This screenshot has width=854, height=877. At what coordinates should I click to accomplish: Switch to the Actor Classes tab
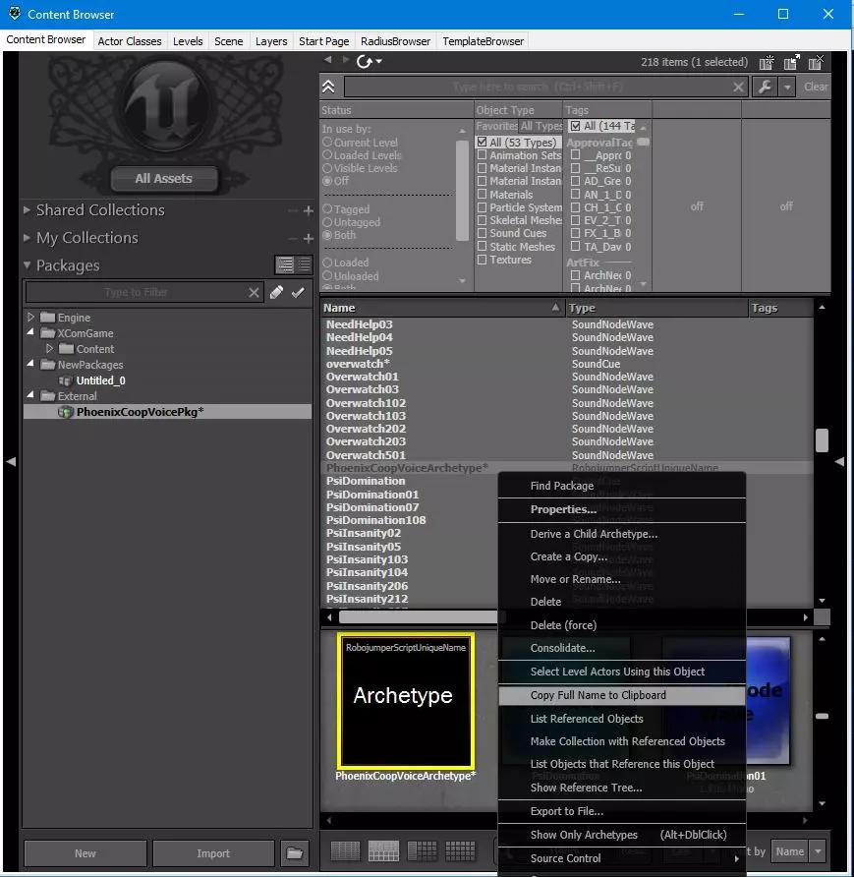point(130,41)
